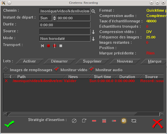The height and width of the screenshot is (134, 167).
Task: Click the sample rate value '48000'
Action: 151,21
